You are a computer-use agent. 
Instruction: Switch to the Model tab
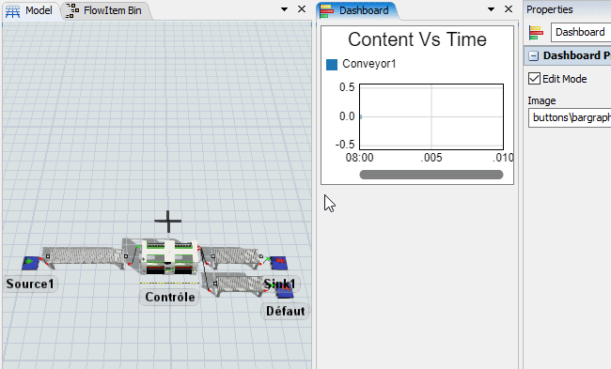(31, 10)
